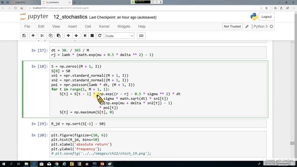Viewport: 297px width, 167px height.
Task: Move selected cell down
Action: [76, 36]
